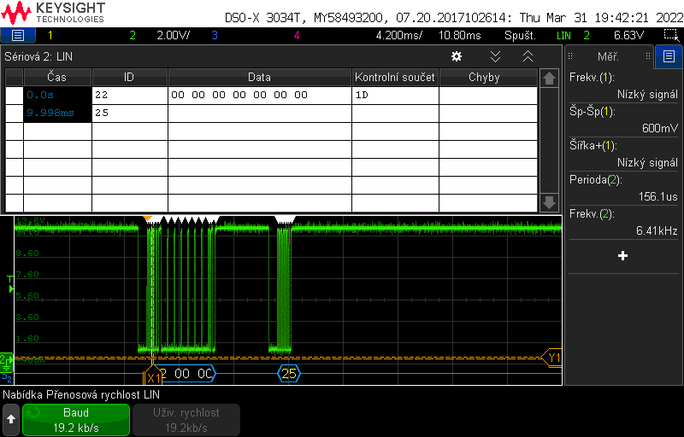
Task: Click the ID cell showing 25
Action: 130,113
